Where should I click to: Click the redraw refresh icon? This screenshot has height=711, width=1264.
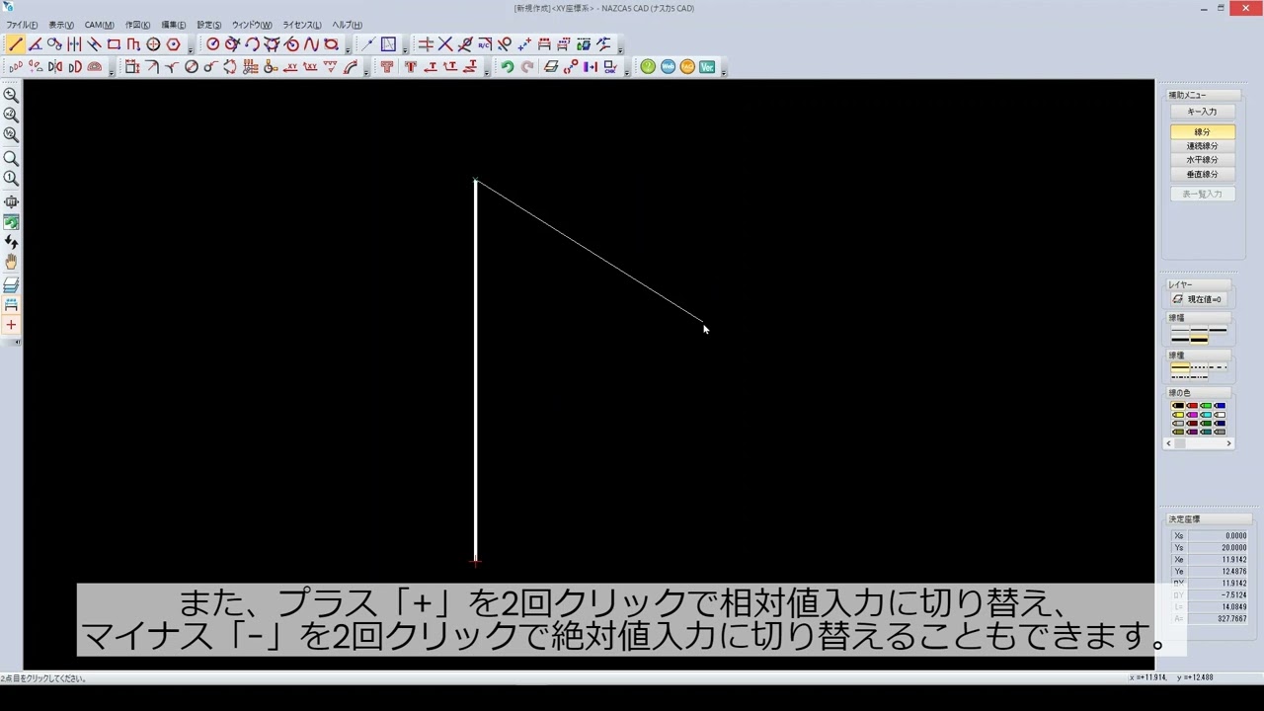[x=11, y=222]
